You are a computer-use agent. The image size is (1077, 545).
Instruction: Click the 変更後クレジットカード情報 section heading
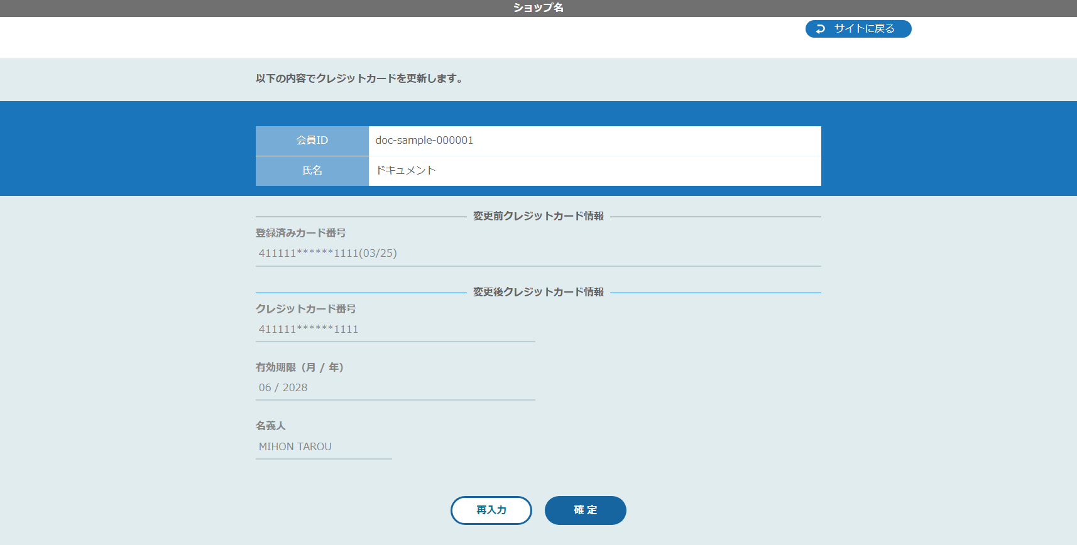click(538, 292)
